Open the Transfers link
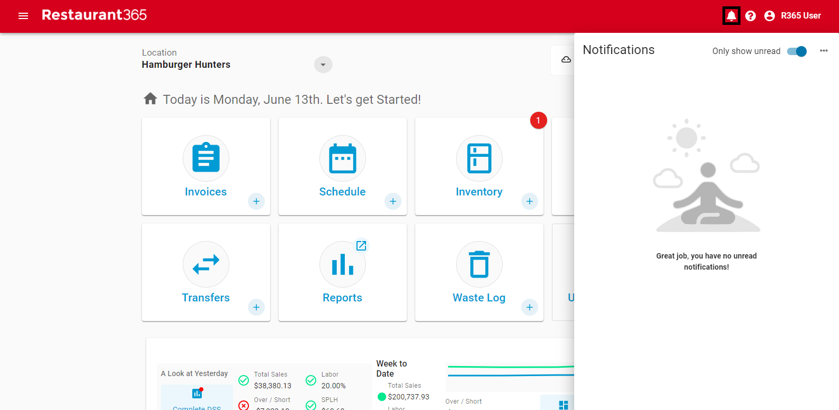 coord(206,298)
